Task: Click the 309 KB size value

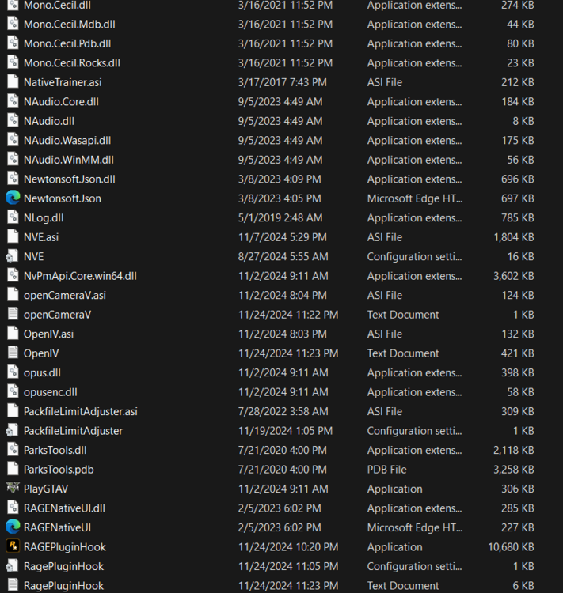Action: (x=518, y=411)
